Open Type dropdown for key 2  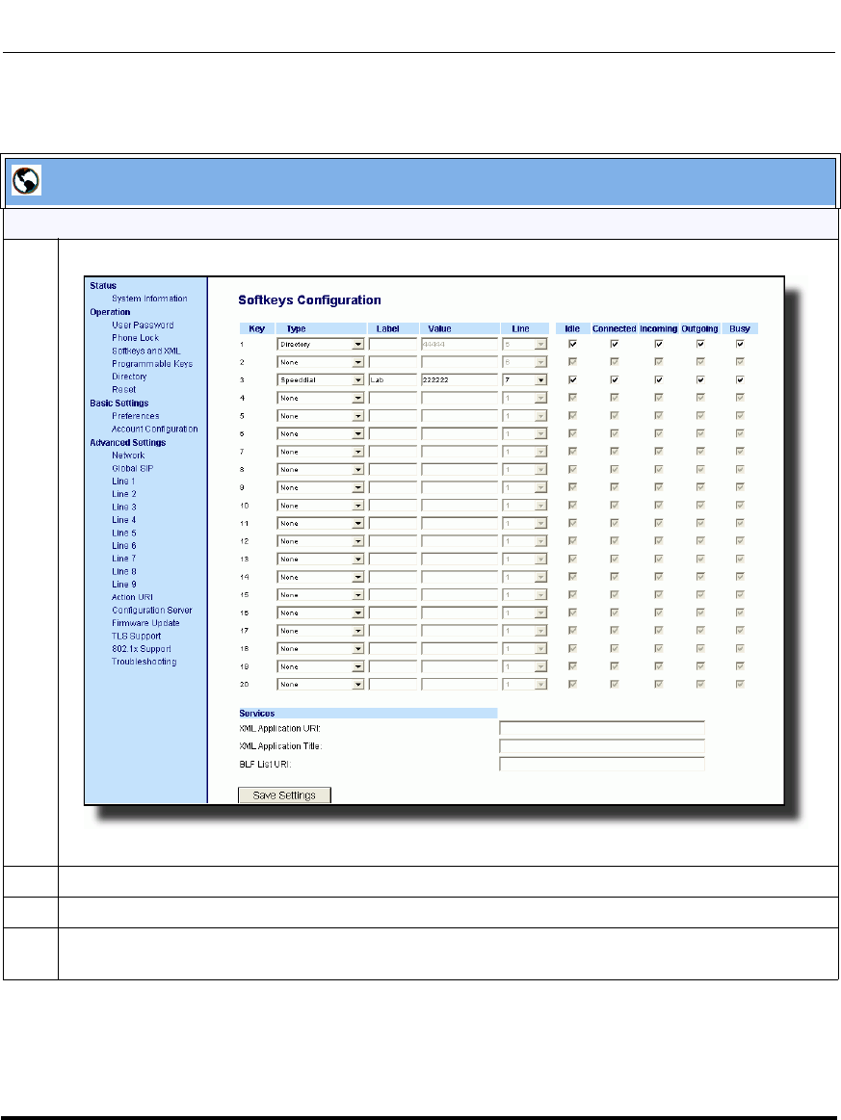320,362
